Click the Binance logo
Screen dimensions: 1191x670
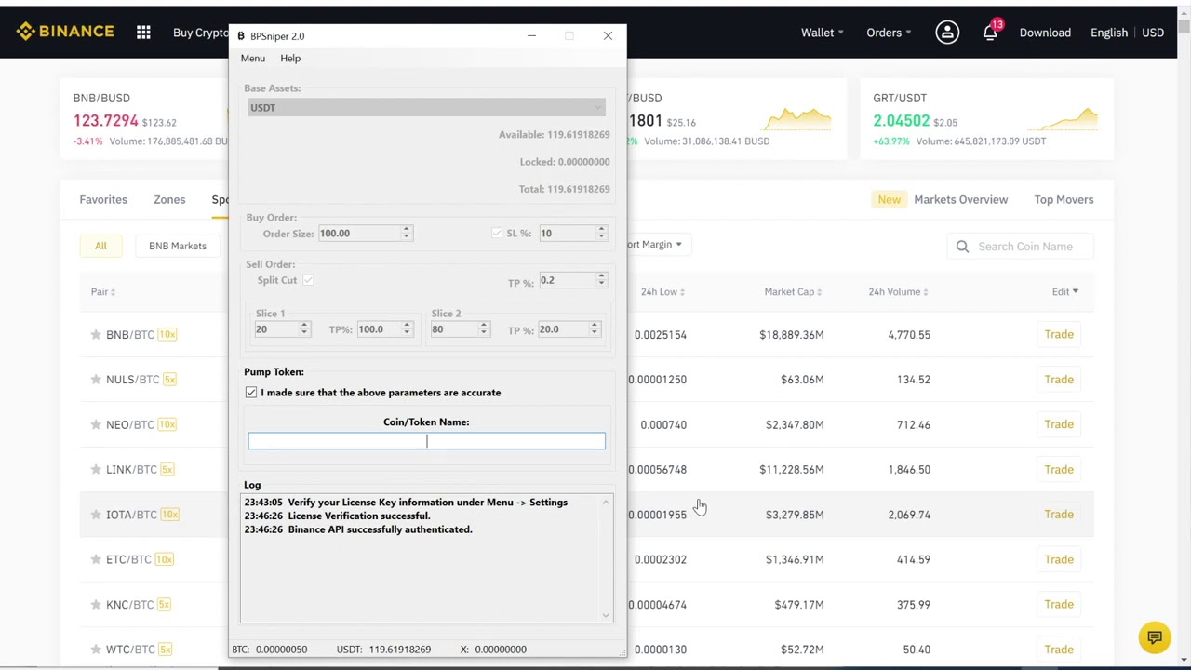coord(64,32)
